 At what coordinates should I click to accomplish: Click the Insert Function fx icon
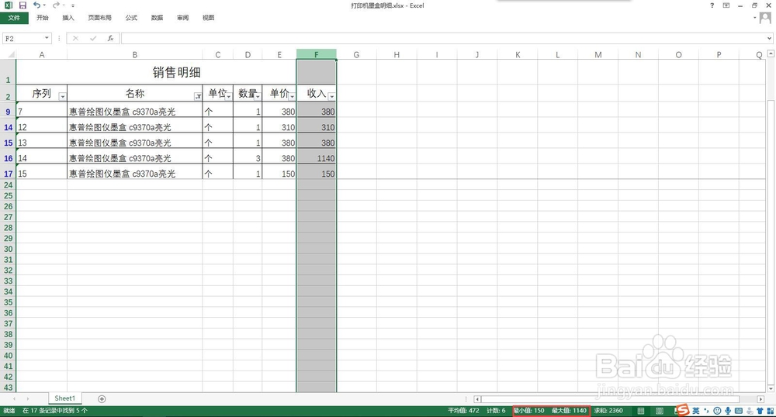(x=110, y=38)
